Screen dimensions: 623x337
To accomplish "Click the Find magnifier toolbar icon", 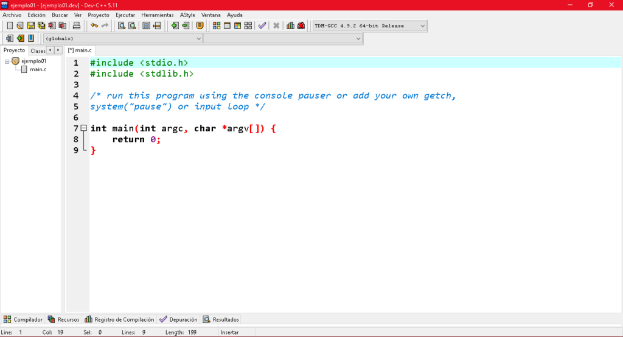I will point(122,26).
